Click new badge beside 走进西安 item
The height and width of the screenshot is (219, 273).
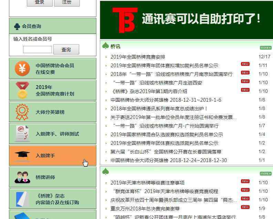click(245, 81)
